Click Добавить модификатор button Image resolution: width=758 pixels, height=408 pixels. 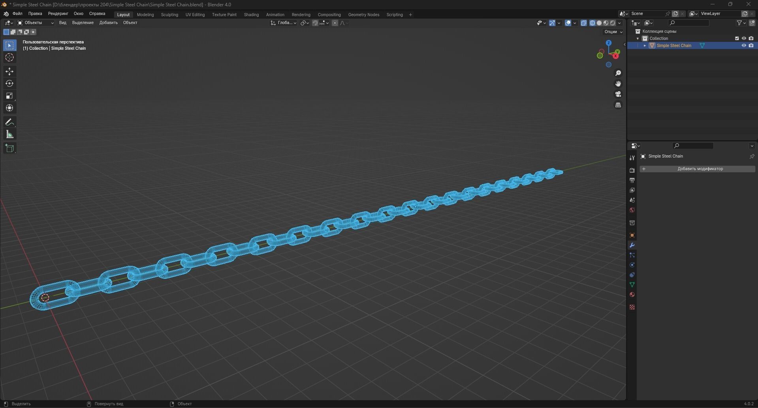pos(698,169)
